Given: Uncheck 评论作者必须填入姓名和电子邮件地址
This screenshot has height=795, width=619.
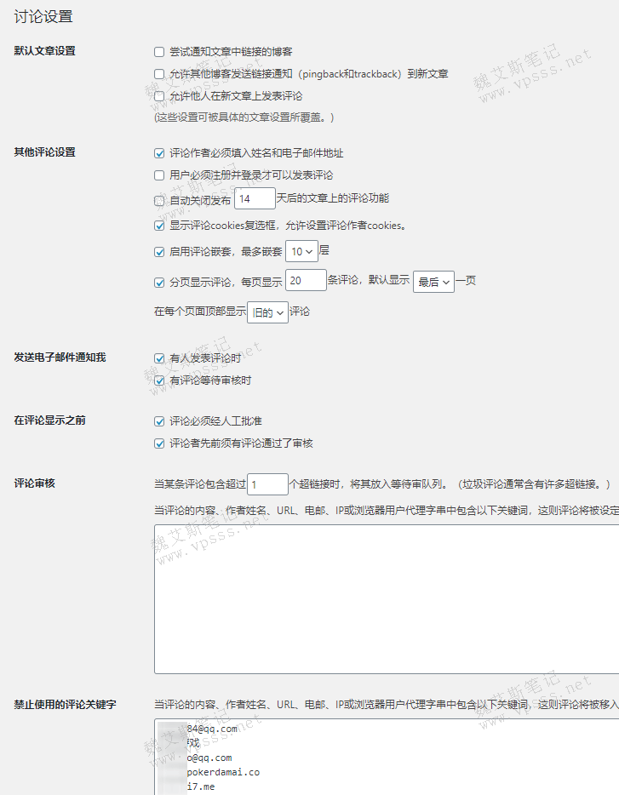Looking at the screenshot, I should [159, 153].
